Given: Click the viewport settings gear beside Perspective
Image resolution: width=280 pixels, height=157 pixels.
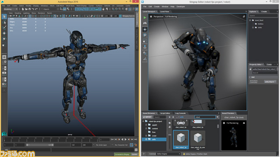Looking at the screenshot, I should coord(151,17).
